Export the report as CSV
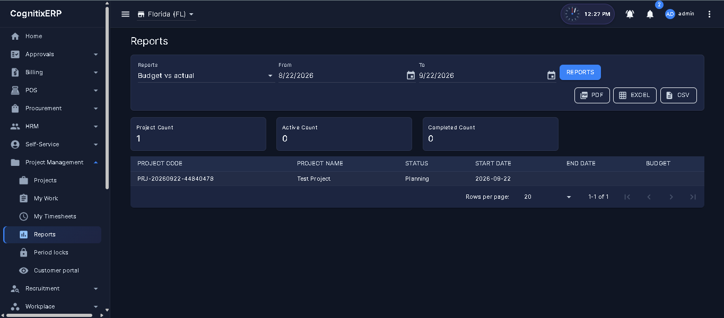 [x=678, y=95]
